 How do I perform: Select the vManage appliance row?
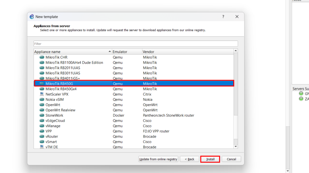(x=53, y=126)
